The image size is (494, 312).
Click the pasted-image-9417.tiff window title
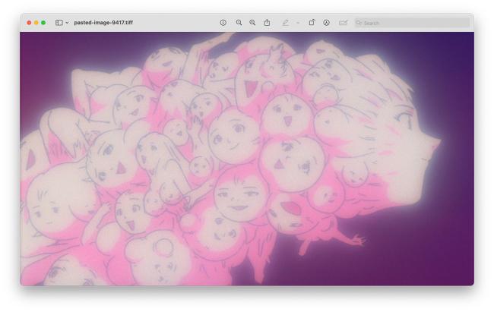click(x=103, y=23)
